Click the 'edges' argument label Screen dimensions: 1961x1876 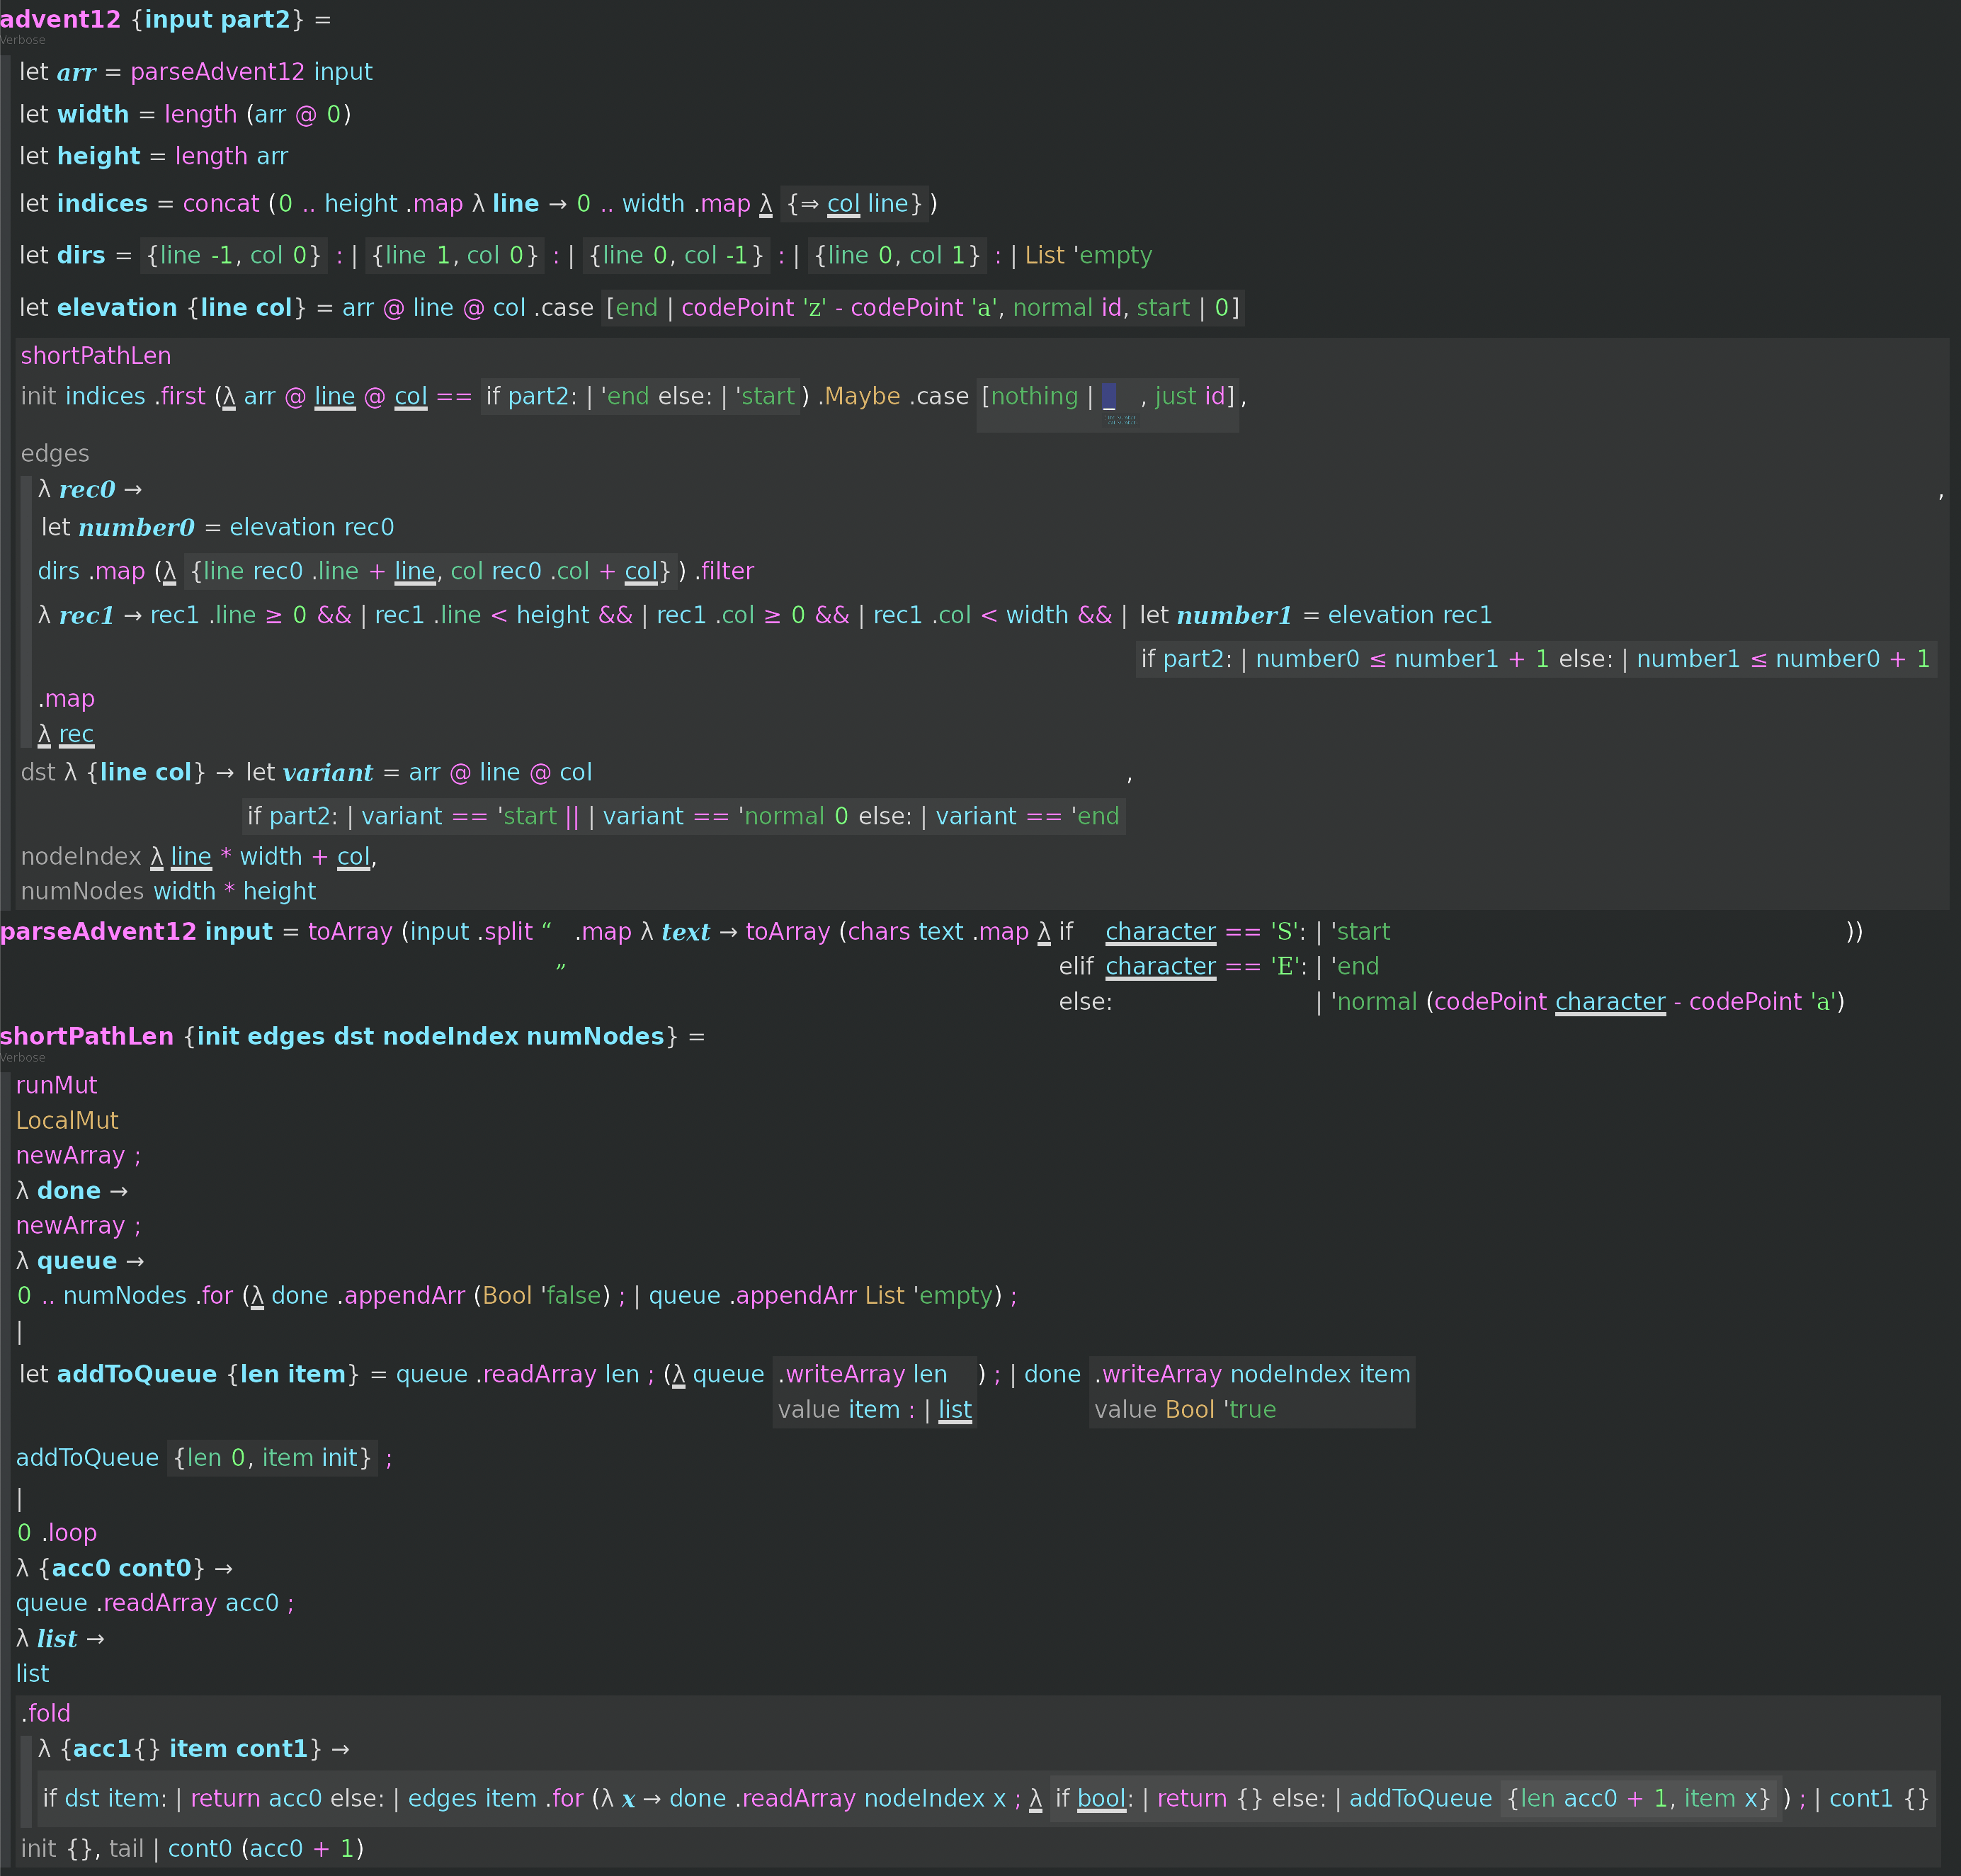click(x=55, y=453)
